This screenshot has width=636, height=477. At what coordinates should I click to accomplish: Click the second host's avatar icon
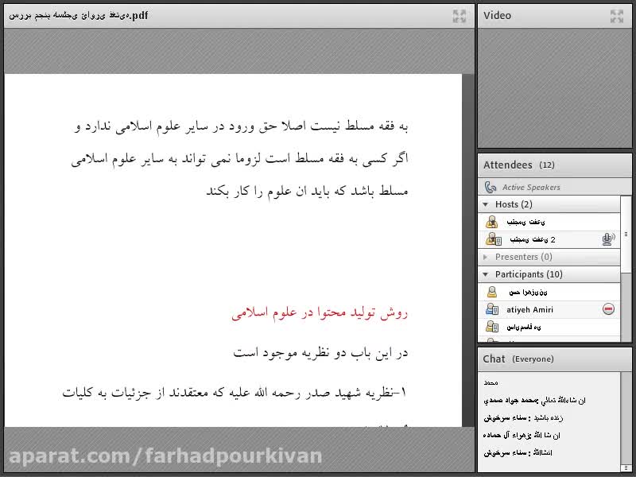pos(492,239)
